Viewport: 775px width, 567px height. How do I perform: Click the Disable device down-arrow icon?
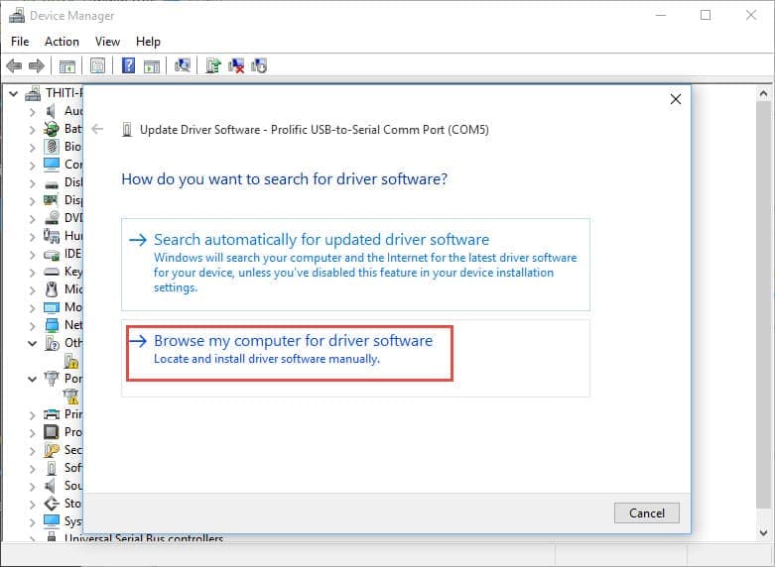click(259, 66)
